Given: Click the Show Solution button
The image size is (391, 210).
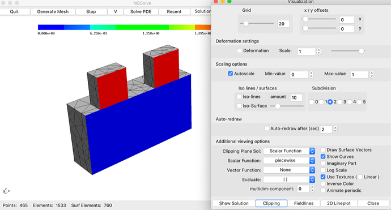Looking at the screenshot, I should point(233,203).
